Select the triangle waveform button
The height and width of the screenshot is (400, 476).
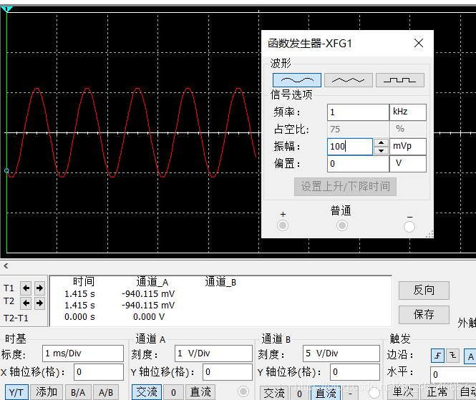click(348, 80)
